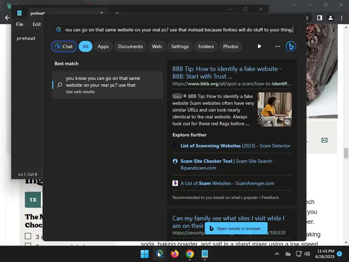Click the search magnifier icon in the search box
This screenshot has width=349, height=262.
click(59, 30)
